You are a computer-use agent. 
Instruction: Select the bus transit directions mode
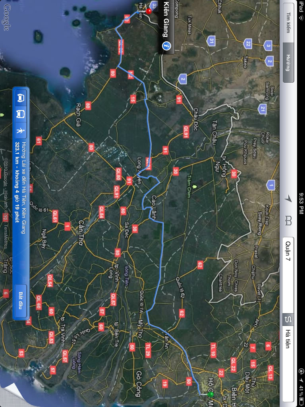(21, 114)
